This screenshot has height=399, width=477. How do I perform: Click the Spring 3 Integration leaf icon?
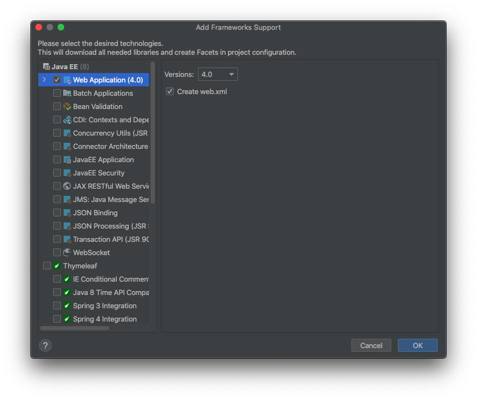point(67,305)
